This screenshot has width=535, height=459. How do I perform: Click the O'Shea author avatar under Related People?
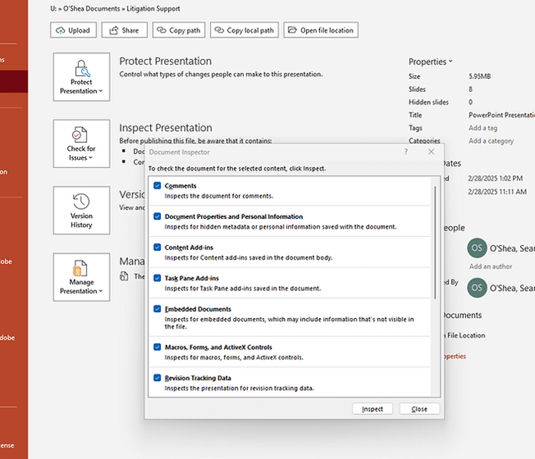(x=477, y=248)
